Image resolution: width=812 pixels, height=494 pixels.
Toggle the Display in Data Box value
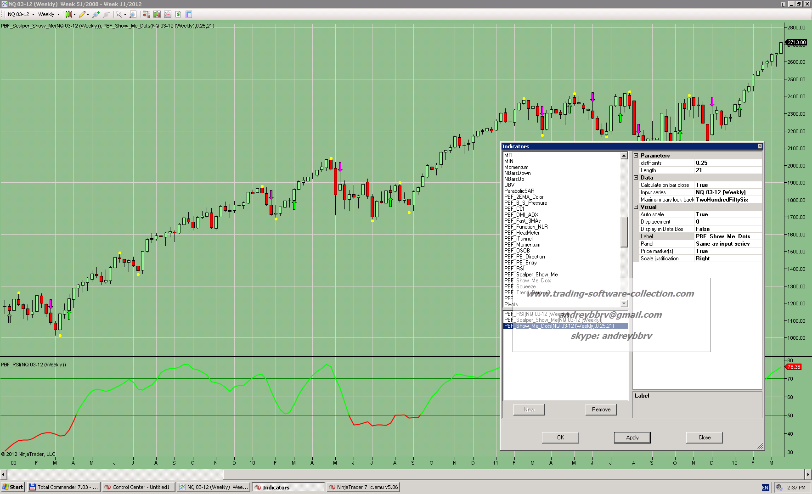point(727,229)
